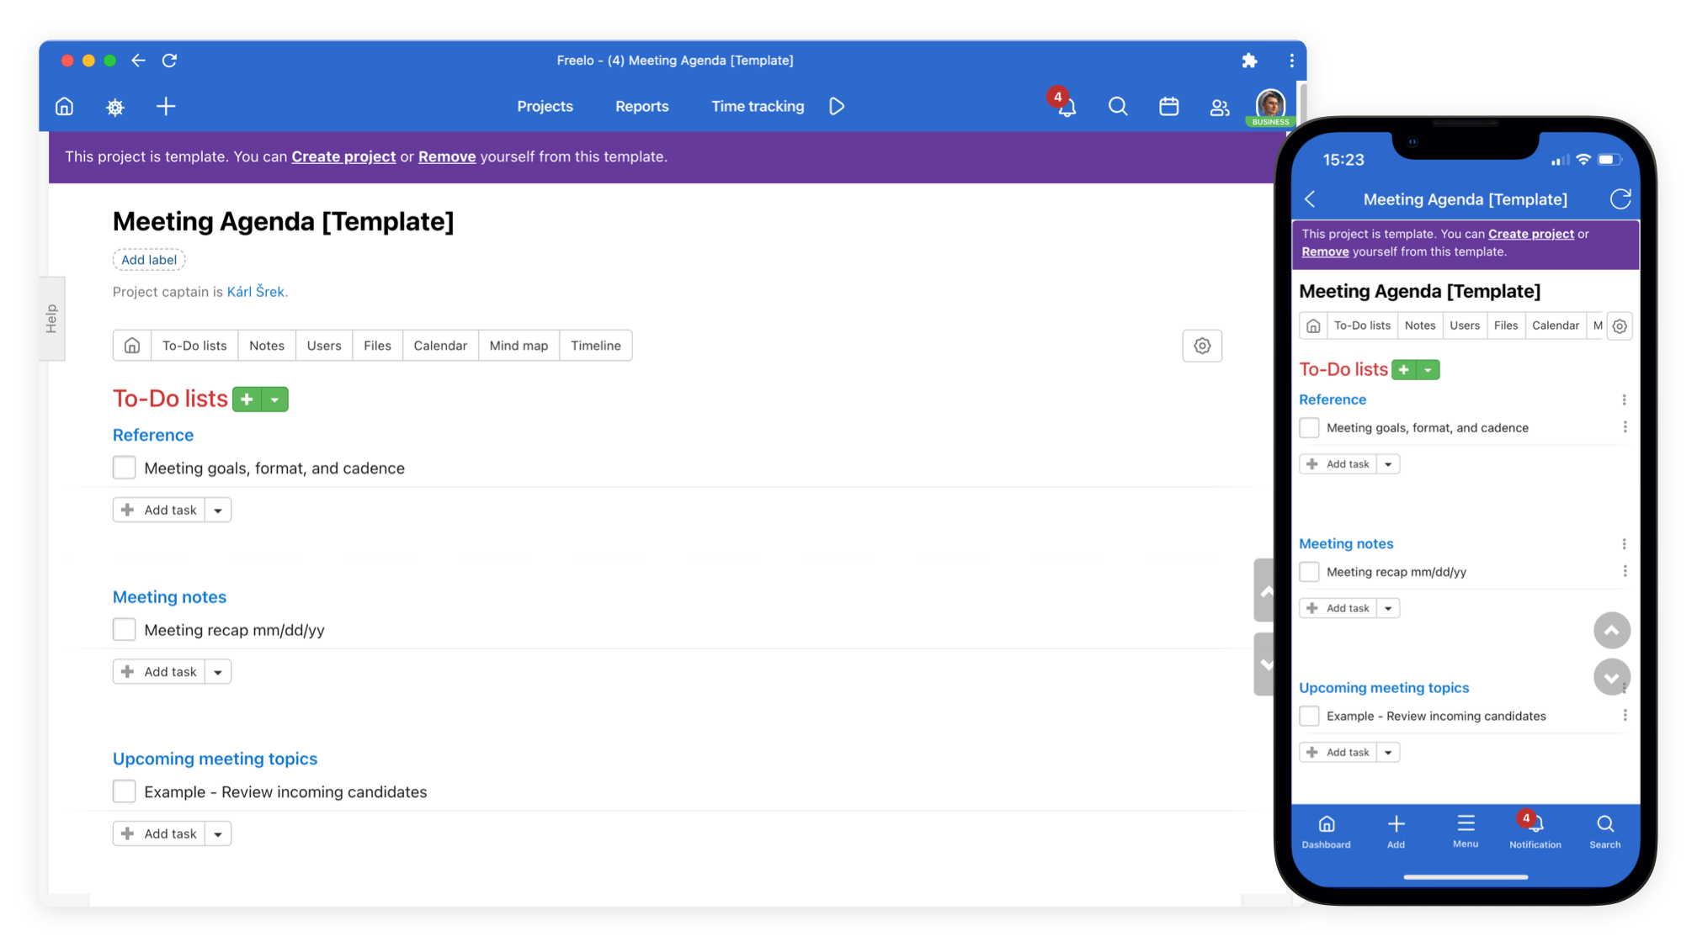Click the Create project link in desktop banner
Viewport: 1697px width, 947px height.
[x=343, y=156]
